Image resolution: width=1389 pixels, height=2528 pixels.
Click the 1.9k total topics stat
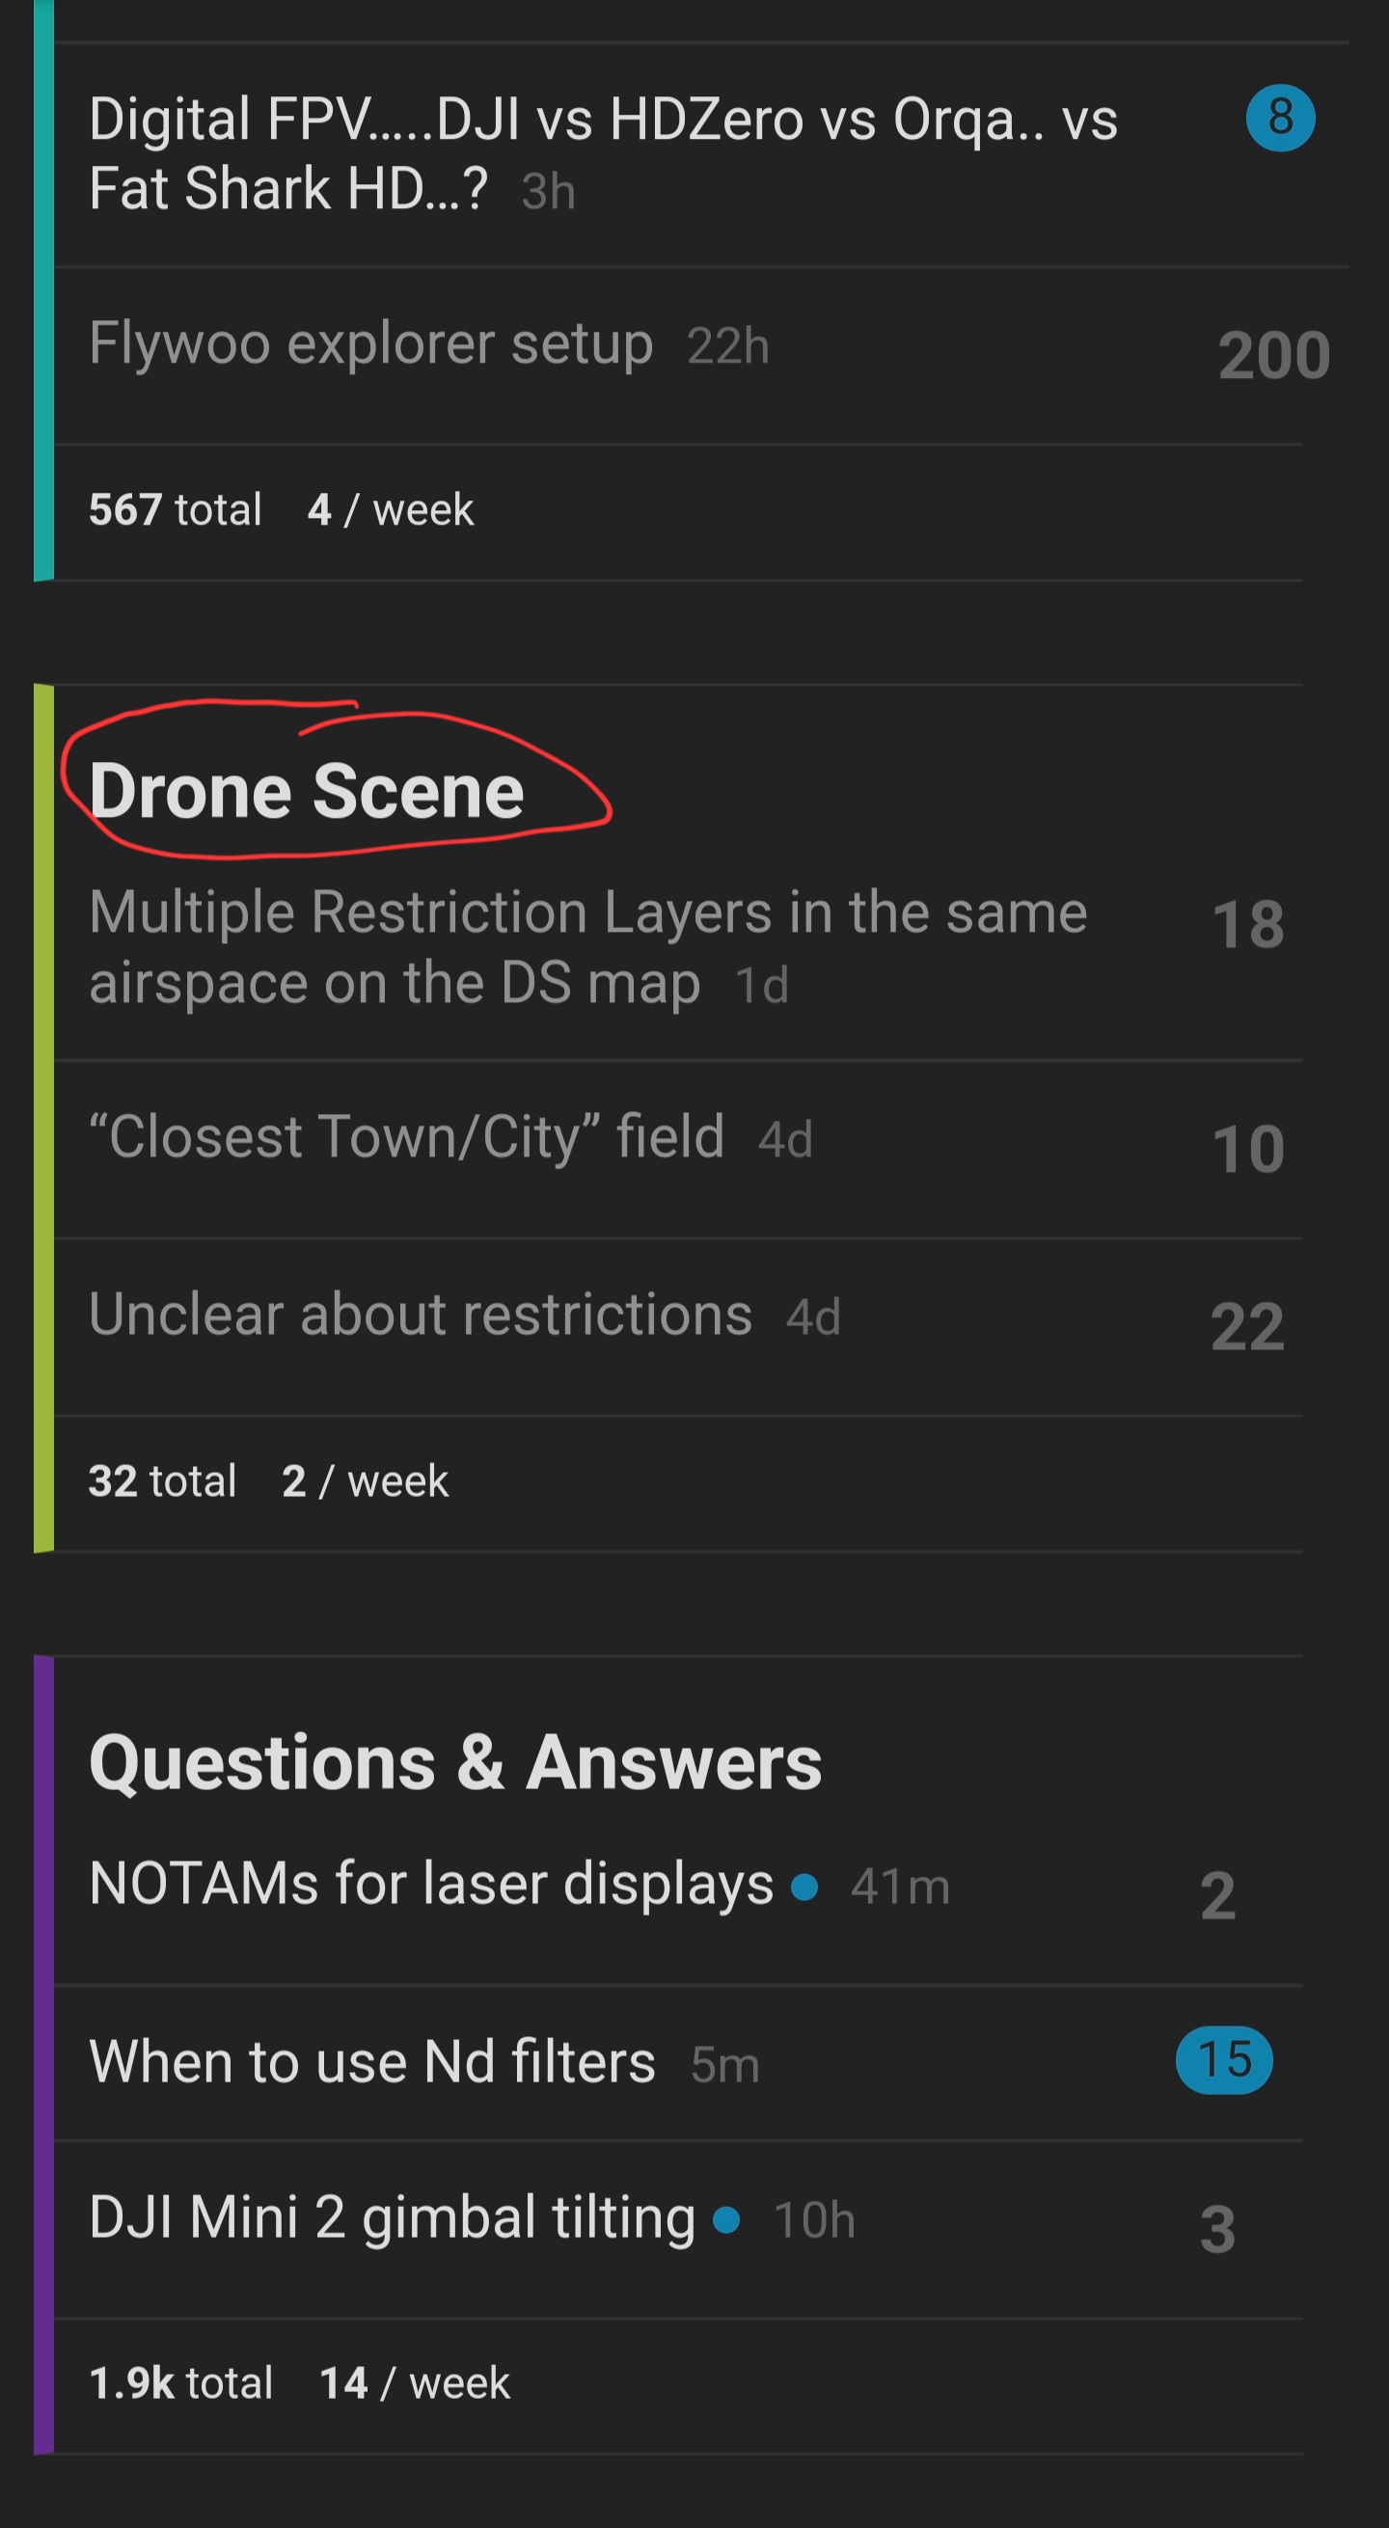(x=180, y=2382)
